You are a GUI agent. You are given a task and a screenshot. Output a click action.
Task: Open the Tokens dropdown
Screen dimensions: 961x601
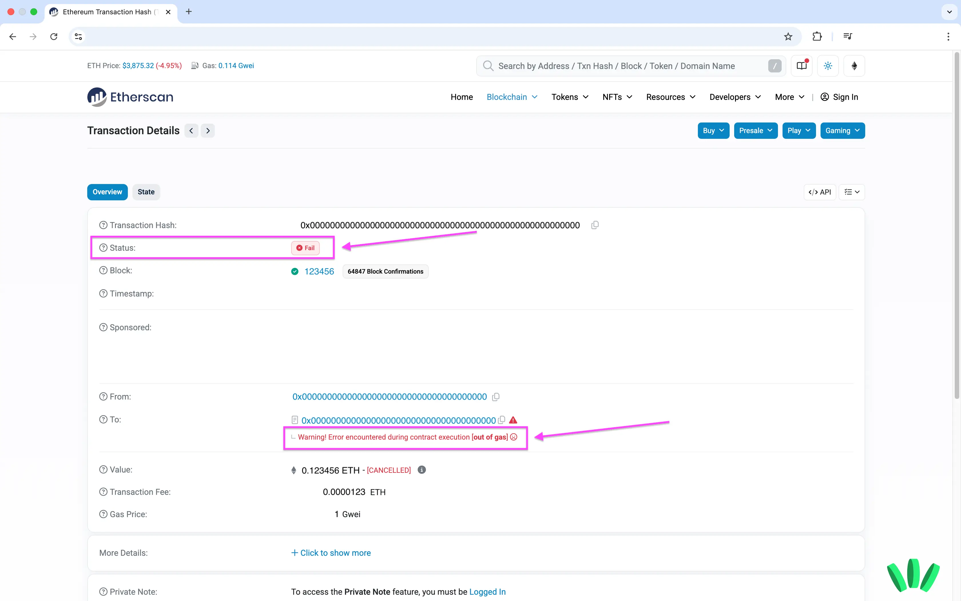(570, 97)
